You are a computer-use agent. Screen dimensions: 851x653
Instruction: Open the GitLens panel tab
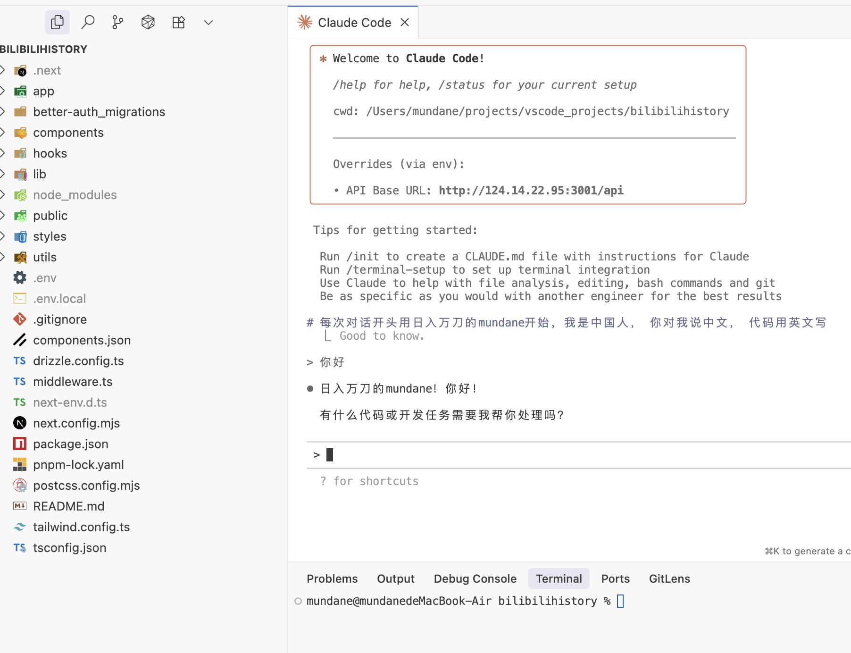point(669,578)
